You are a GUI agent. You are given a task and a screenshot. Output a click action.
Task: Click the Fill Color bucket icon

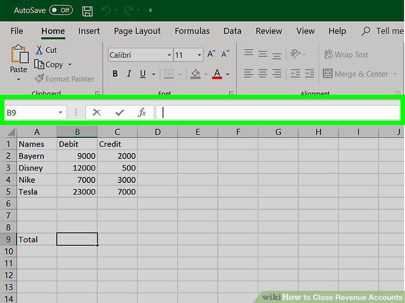(x=195, y=74)
